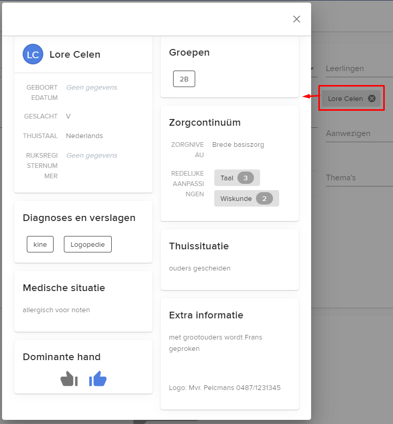
Task: Click the Brede basiszorg value
Action: click(x=238, y=145)
